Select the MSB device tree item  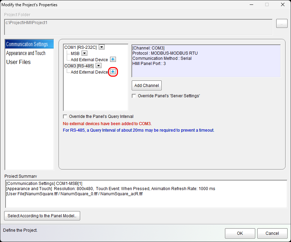(x=75, y=53)
